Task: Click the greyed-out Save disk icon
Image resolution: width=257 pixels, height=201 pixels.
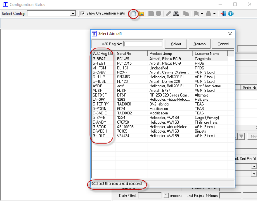Action: 151,14
